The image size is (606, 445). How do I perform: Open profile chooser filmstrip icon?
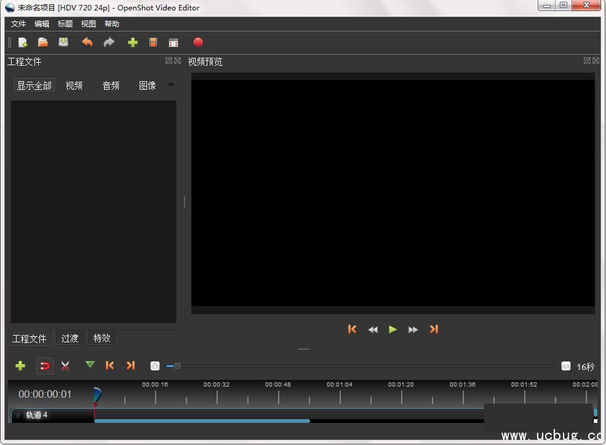[153, 42]
